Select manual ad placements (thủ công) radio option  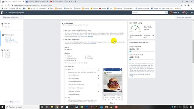tap(63, 40)
